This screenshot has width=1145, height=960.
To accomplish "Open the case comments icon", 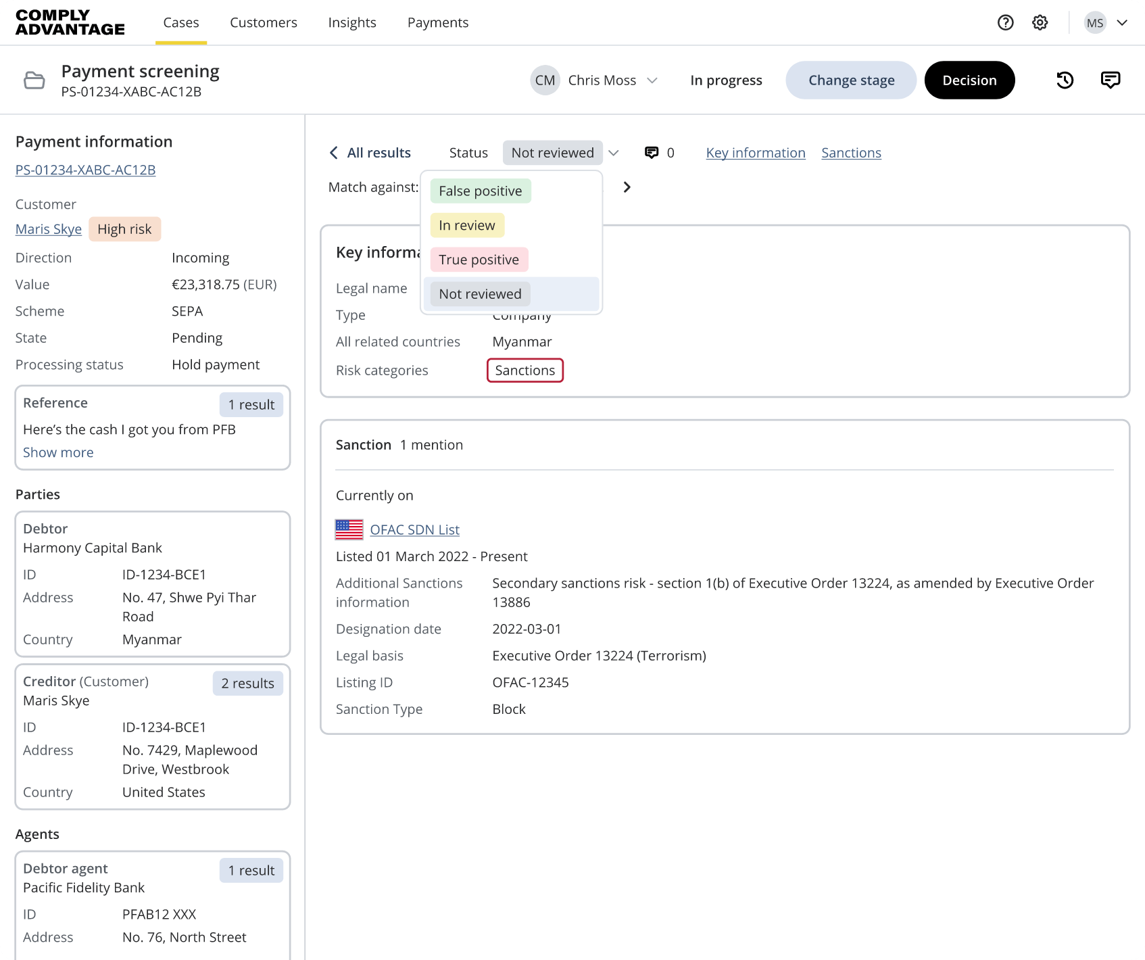I will point(1110,80).
